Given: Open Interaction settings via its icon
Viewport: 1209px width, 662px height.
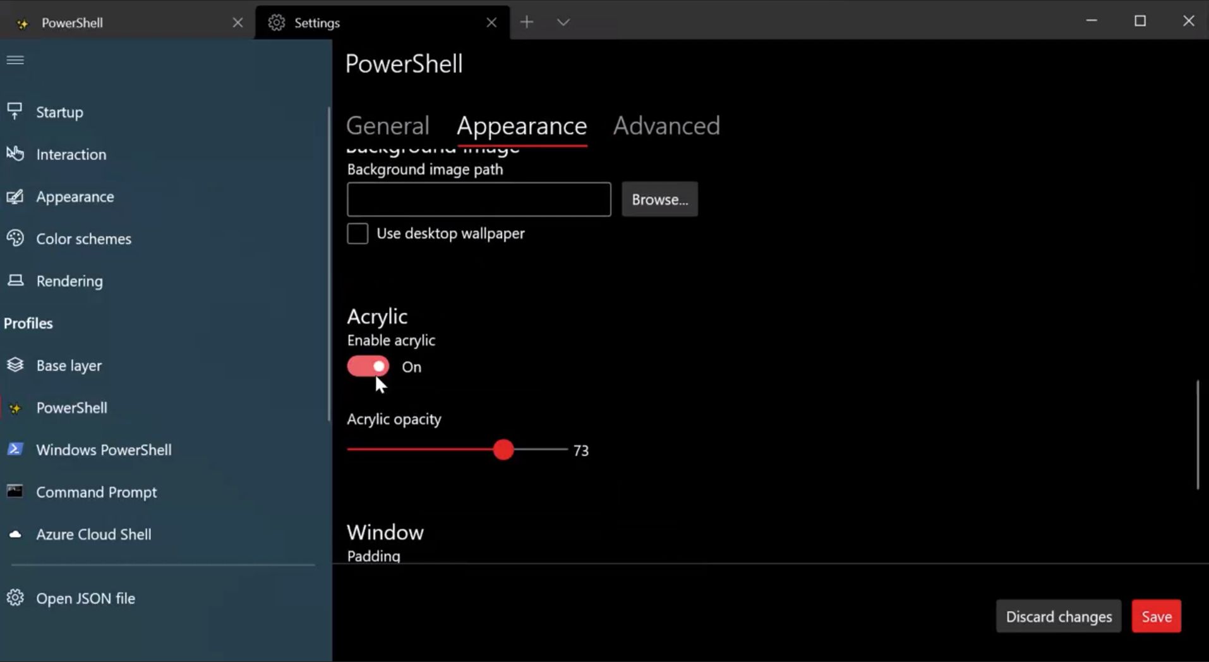Looking at the screenshot, I should [15, 154].
